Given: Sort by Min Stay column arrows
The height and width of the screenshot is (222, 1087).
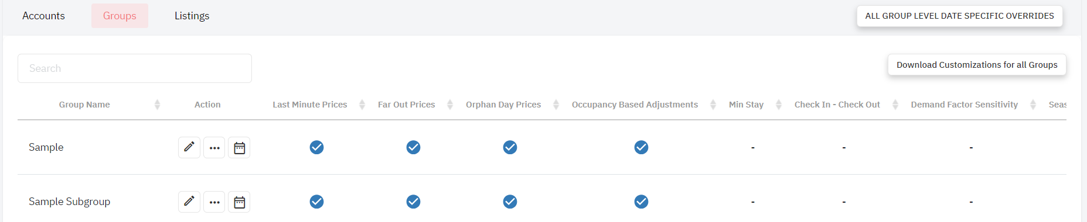Looking at the screenshot, I should (779, 105).
